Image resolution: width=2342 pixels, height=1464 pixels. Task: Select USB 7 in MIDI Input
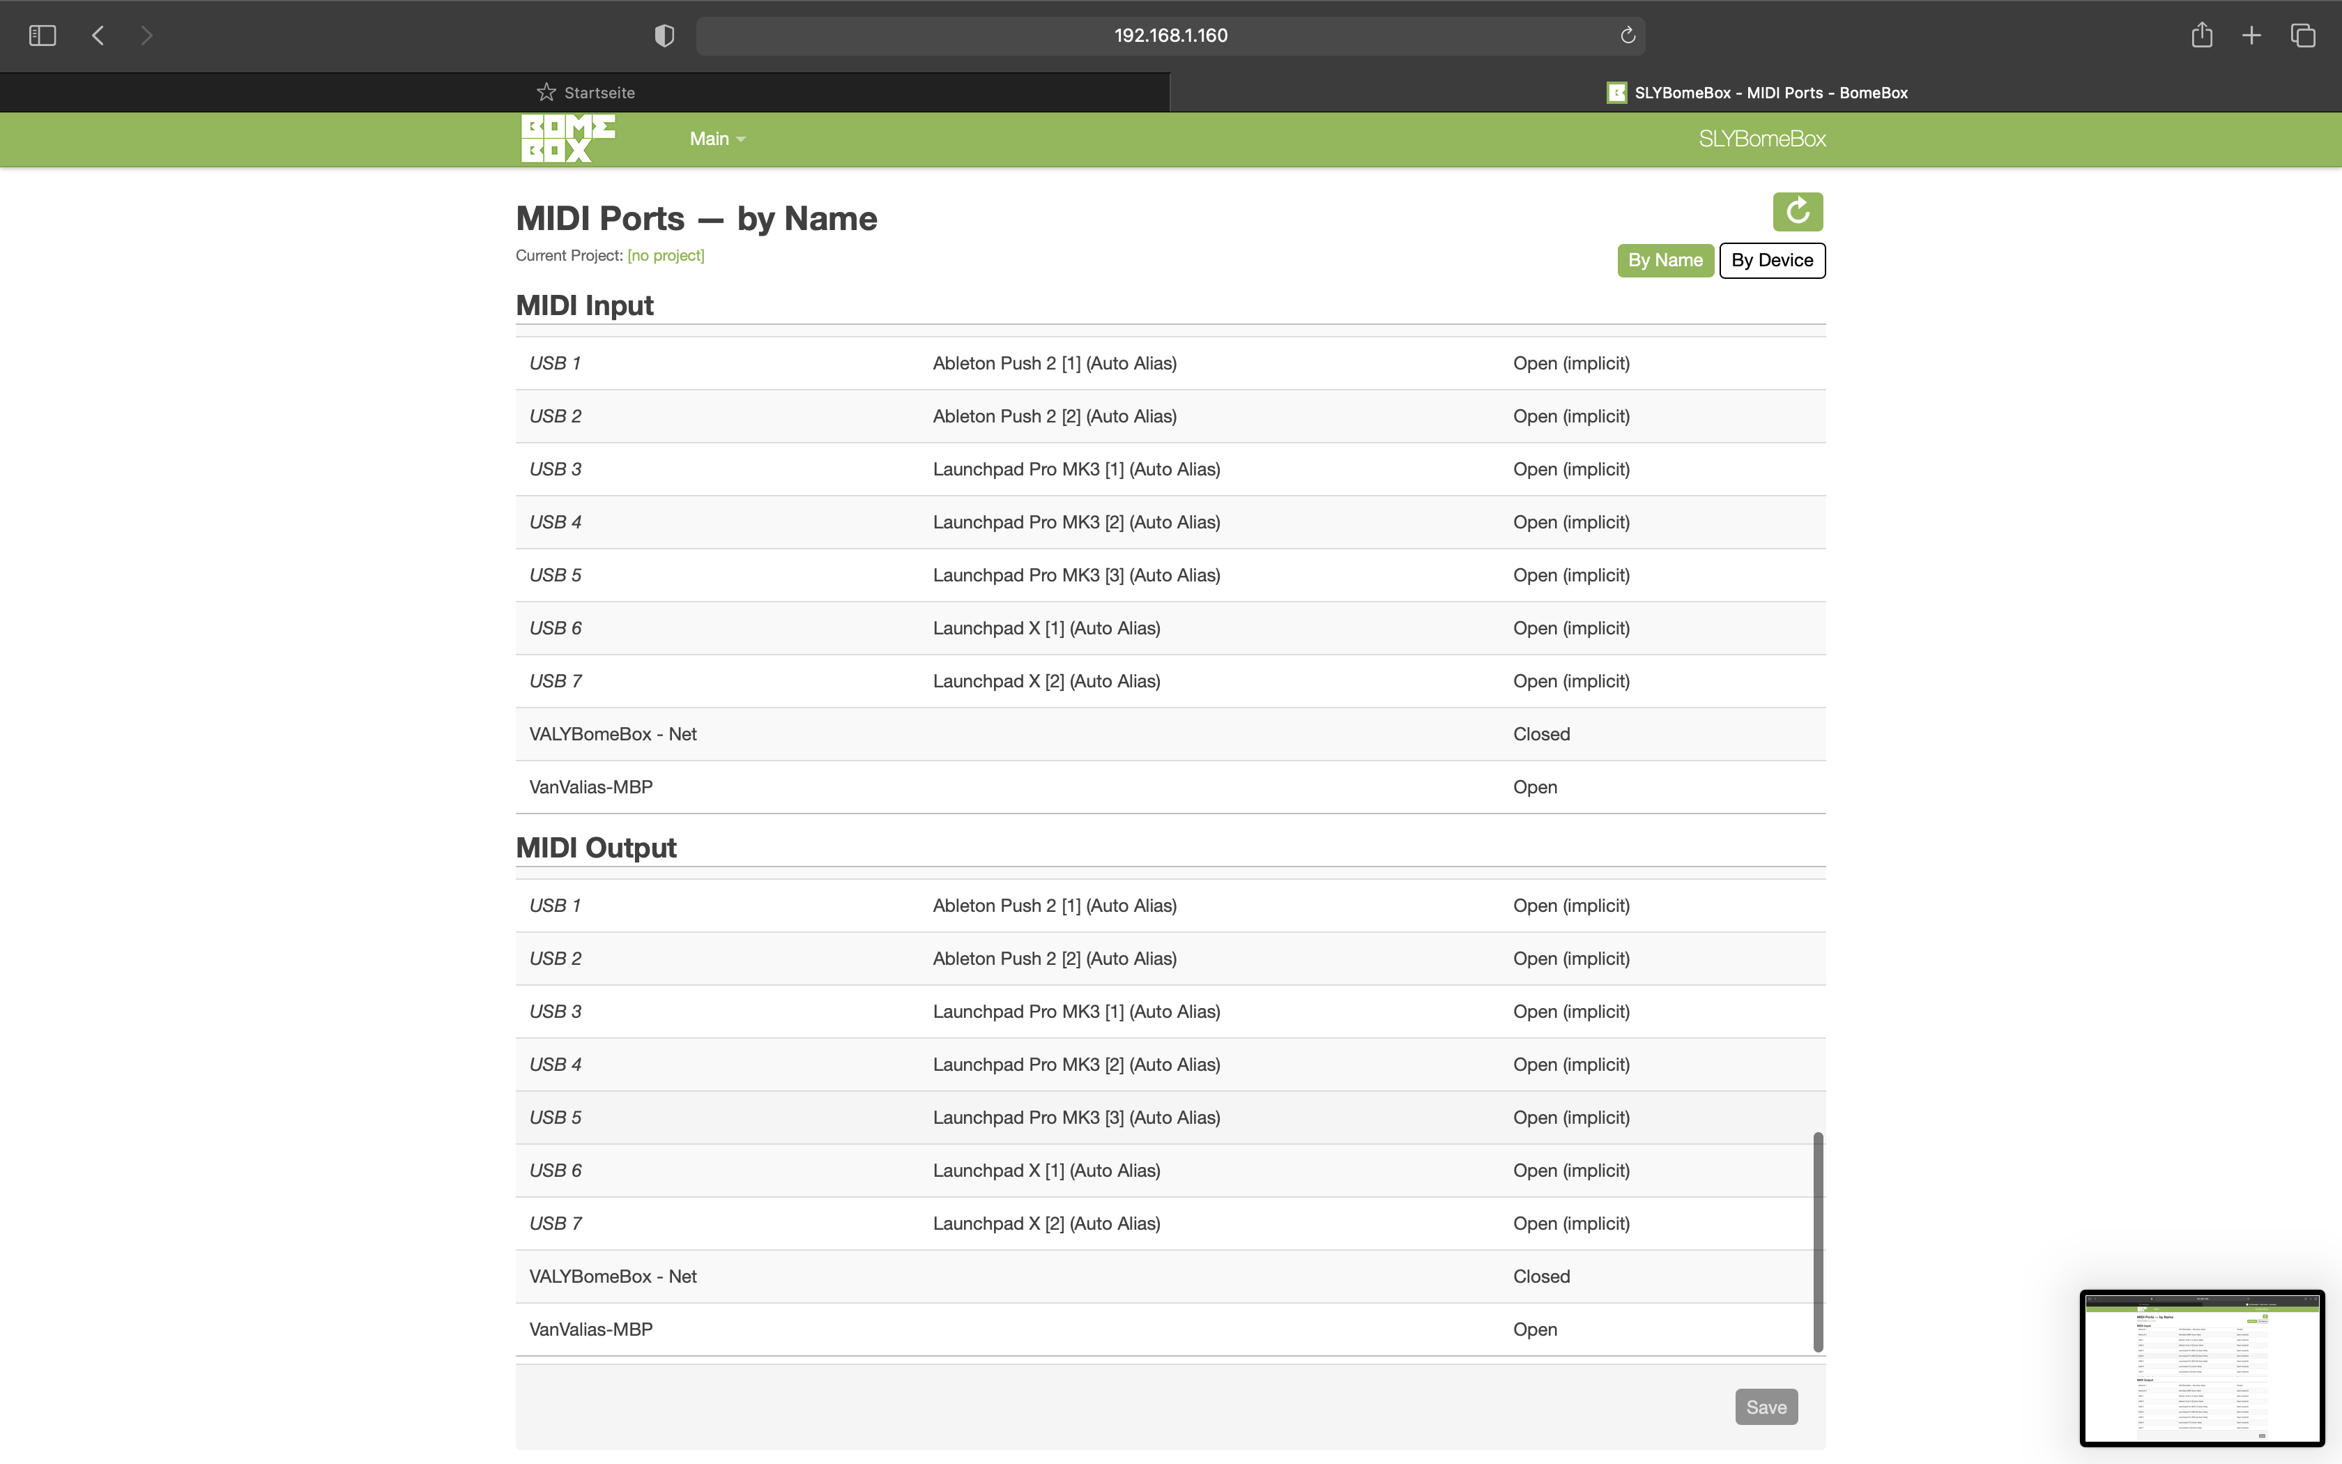pos(556,682)
